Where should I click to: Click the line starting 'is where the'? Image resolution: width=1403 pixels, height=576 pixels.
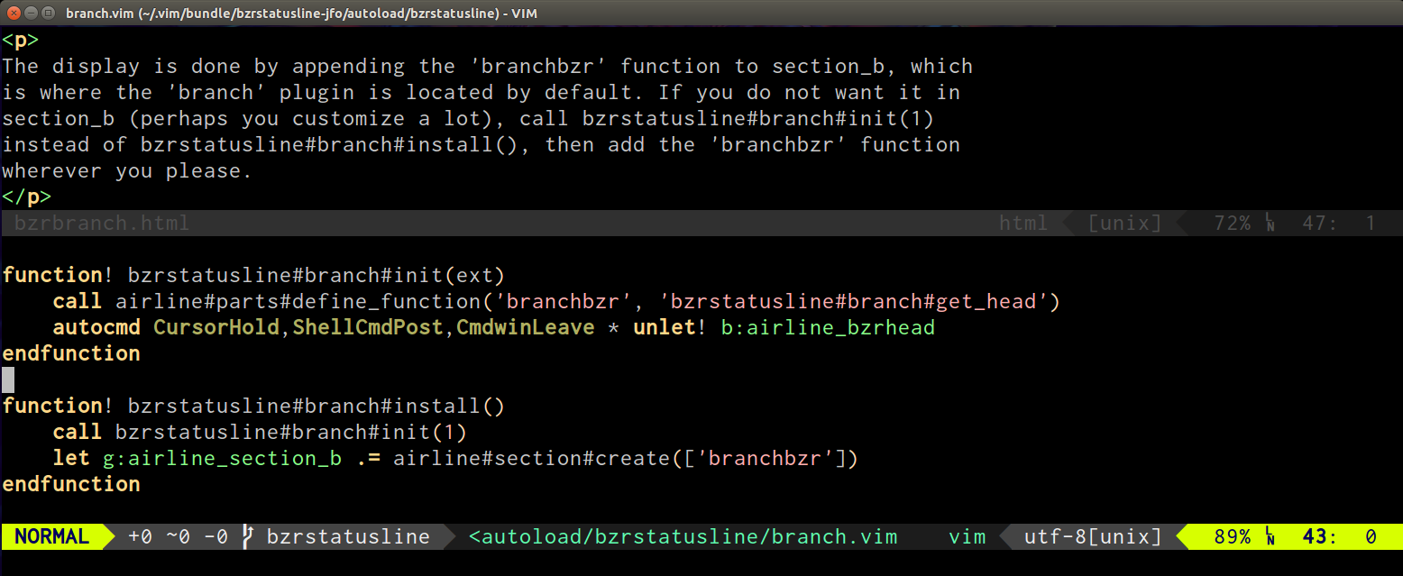pyautogui.click(x=481, y=93)
